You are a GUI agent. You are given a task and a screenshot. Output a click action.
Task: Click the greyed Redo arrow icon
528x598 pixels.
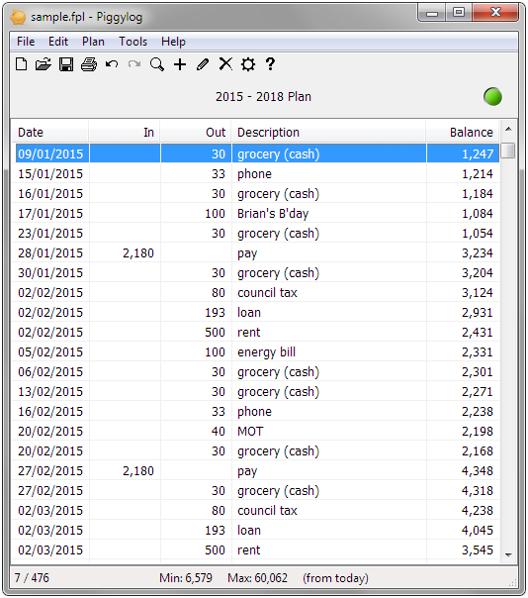click(134, 64)
